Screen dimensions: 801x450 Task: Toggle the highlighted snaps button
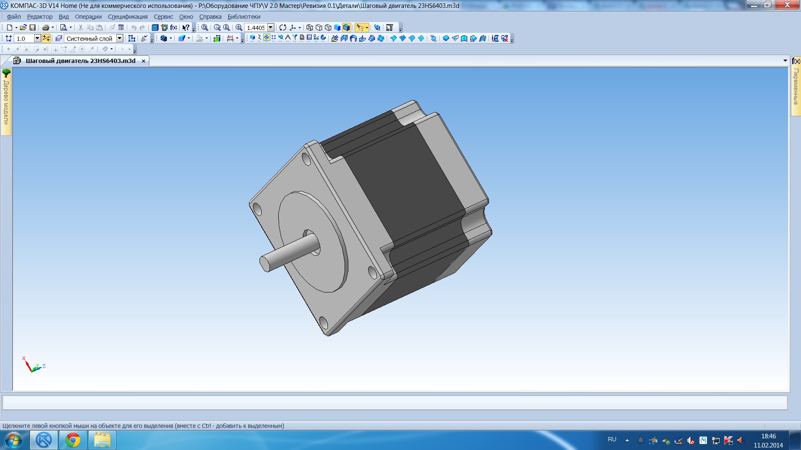[x=46, y=38]
